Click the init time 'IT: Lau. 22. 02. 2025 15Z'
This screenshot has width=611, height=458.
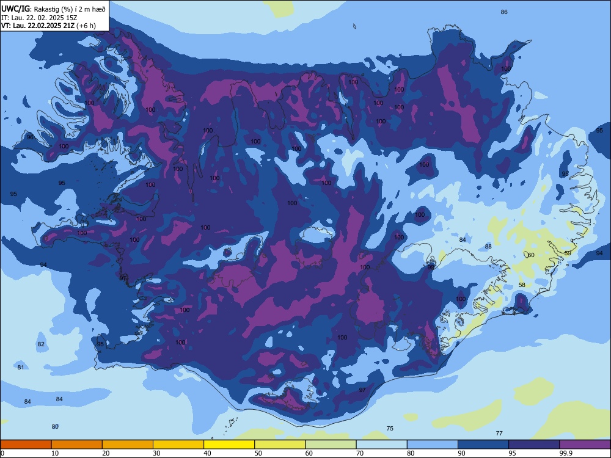[x=39, y=18]
